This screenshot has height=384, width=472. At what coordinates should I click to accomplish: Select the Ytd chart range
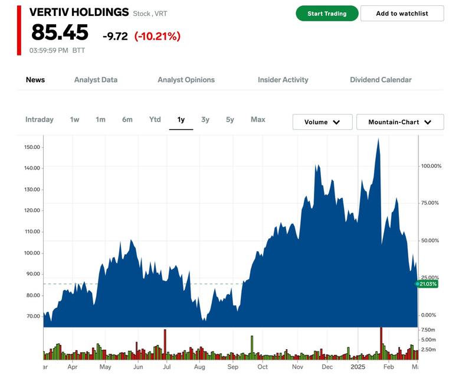click(155, 119)
